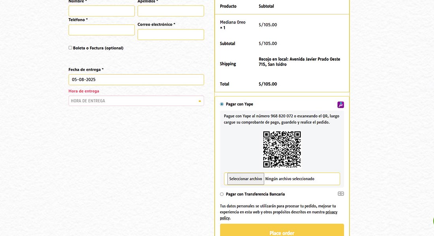Open the Hora de entrega dropdown
The width and height of the screenshot is (434, 236).
click(x=136, y=101)
